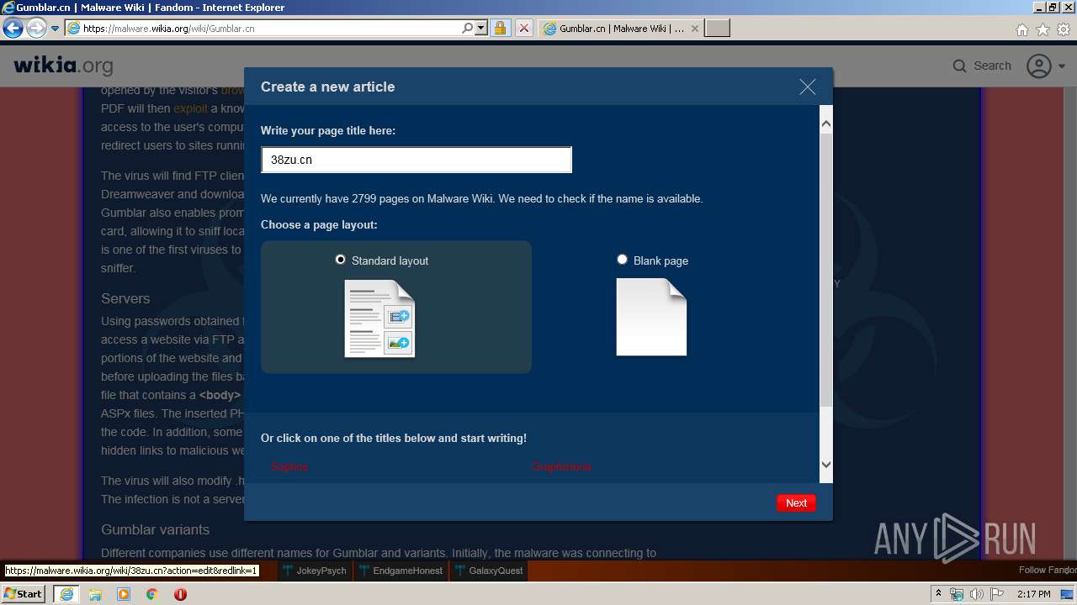Click the browser Back arrow button

tap(13, 28)
